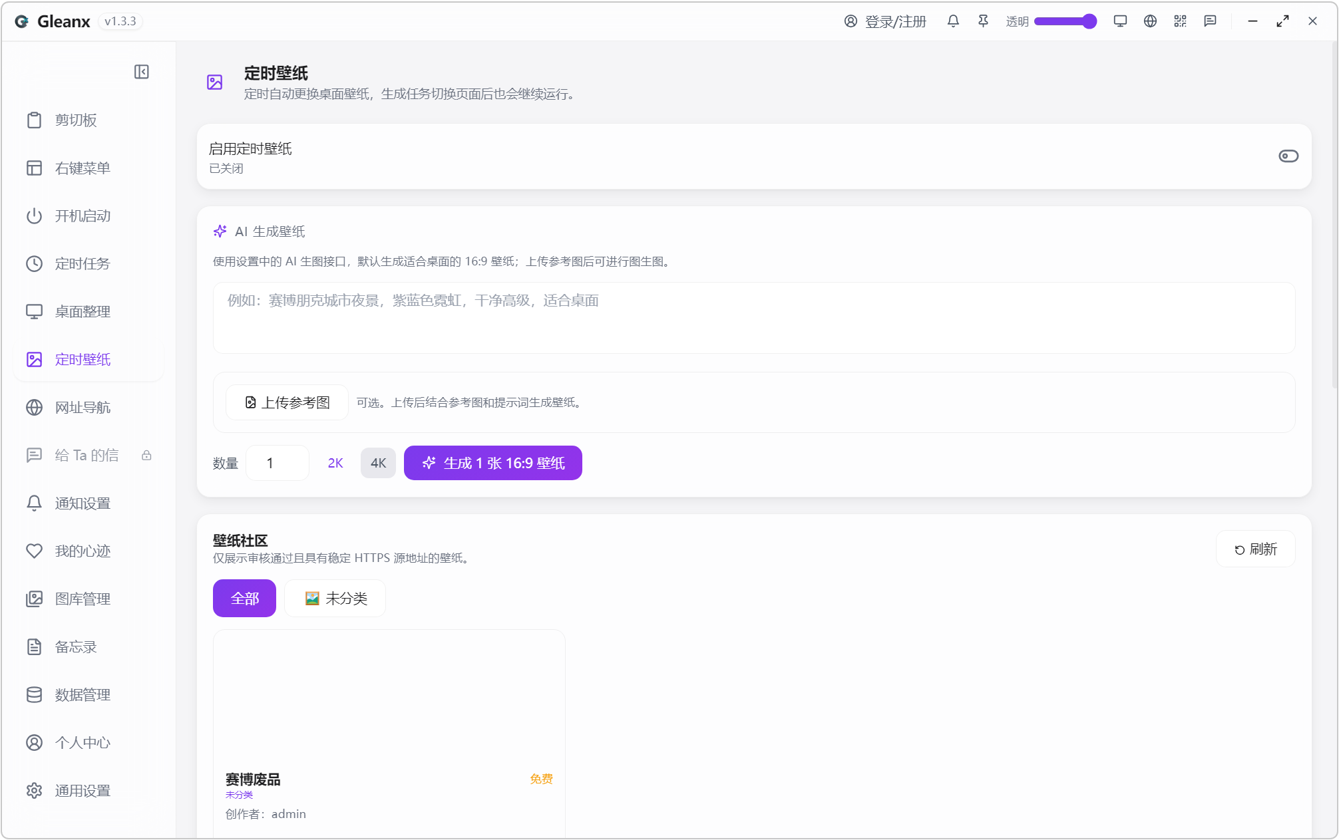Open 定时任务 from the sidebar
The height and width of the screenshot is (840, 1339).
coord(89,264)
